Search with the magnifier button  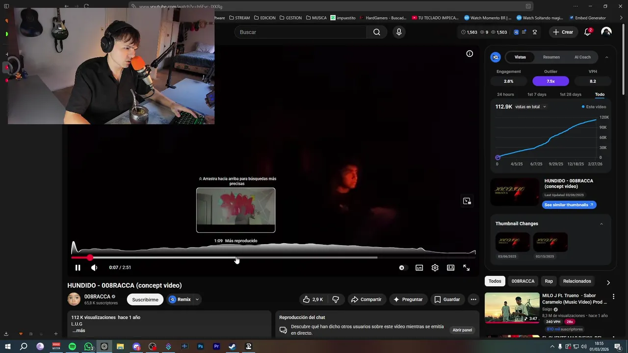(x=377, y=32)
